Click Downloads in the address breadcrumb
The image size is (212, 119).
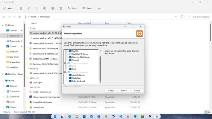click(x=45, y=17)
